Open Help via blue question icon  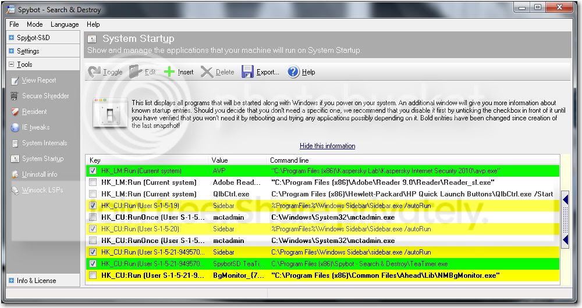point(293,72)
